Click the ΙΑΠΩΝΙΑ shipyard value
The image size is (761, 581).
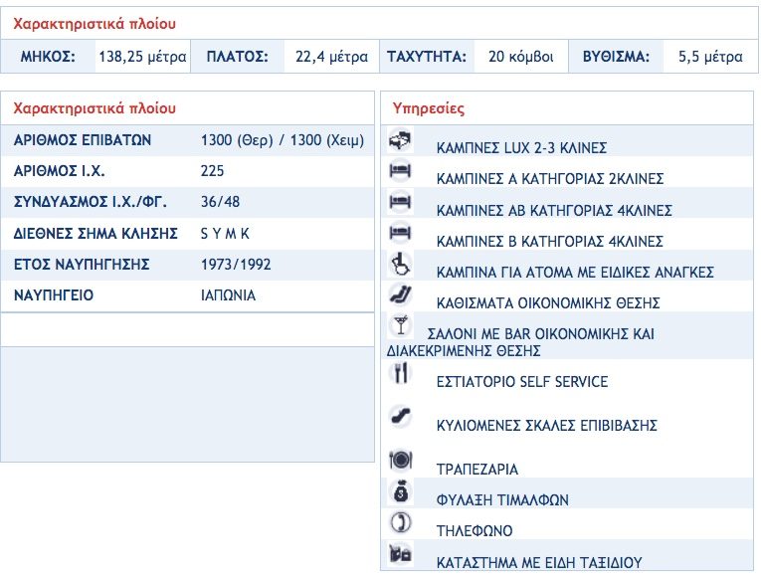point(228,295)
